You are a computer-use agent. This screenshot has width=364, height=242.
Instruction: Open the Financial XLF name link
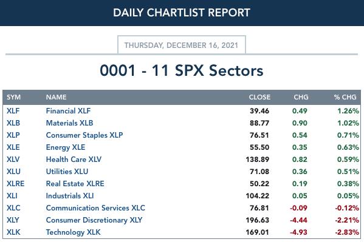[68, 111]
